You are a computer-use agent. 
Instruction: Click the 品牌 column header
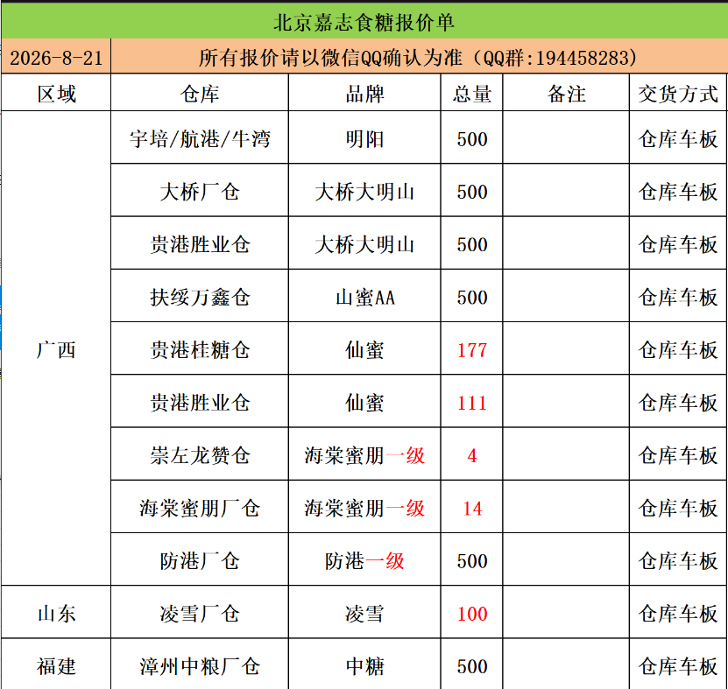point(364,94)
